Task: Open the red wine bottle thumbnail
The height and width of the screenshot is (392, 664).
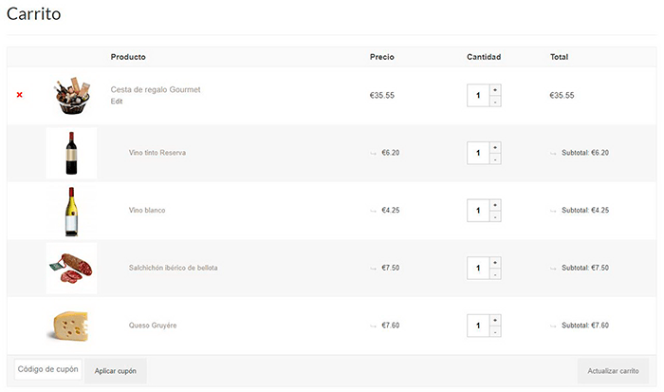Action: tap(71, 153)
